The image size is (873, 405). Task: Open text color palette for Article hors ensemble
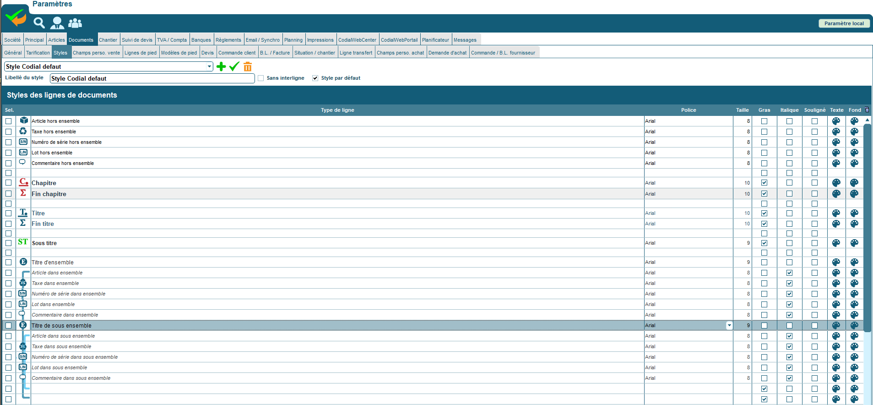pos(836,121)
